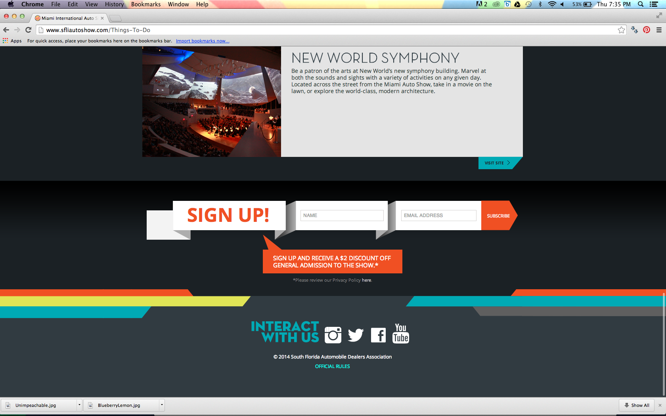Open Adobe menu bar icon

(x=482, y=4)
